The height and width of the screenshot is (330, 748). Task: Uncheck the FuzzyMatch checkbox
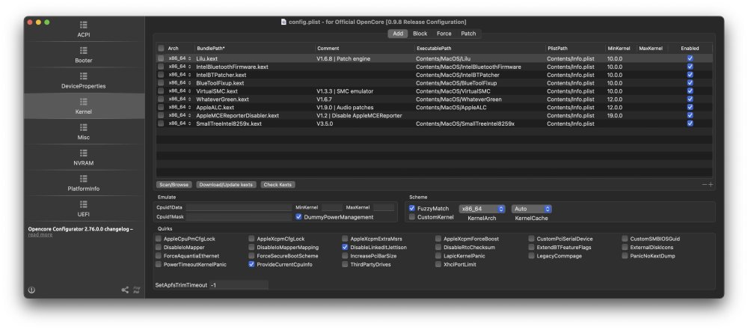[412, 208]
